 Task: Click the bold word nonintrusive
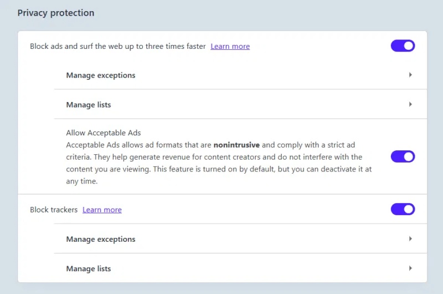tap(236, 145)
